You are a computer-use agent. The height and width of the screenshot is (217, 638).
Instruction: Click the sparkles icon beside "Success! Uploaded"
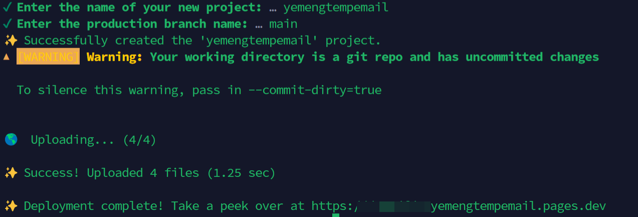[11, 173]
